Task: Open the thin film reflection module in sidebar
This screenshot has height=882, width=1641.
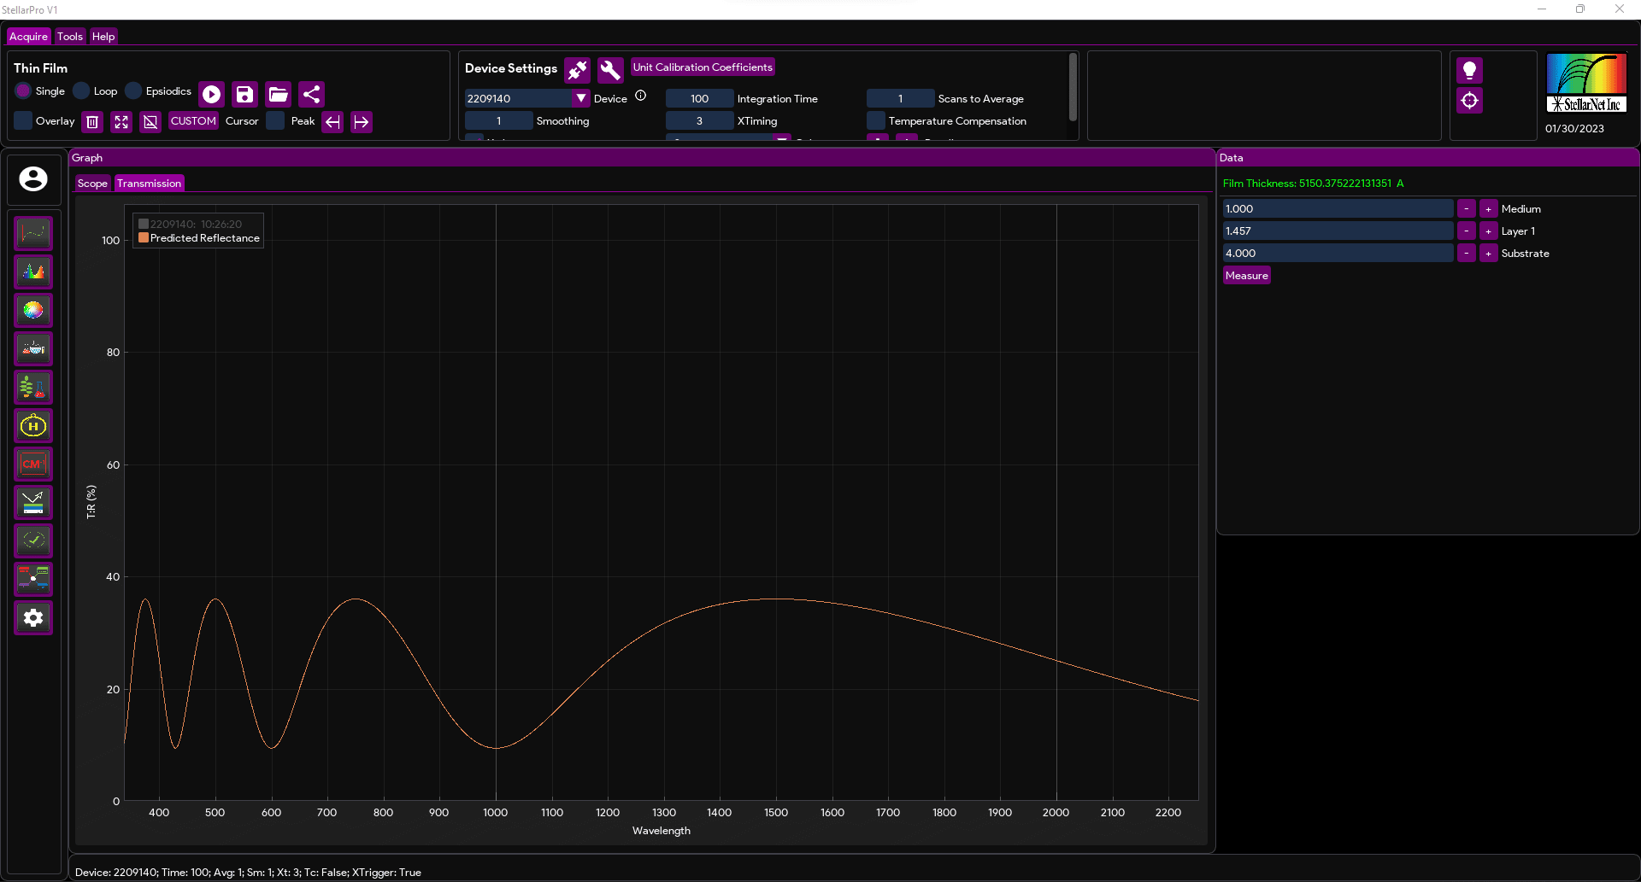Action: click(33, 502)
